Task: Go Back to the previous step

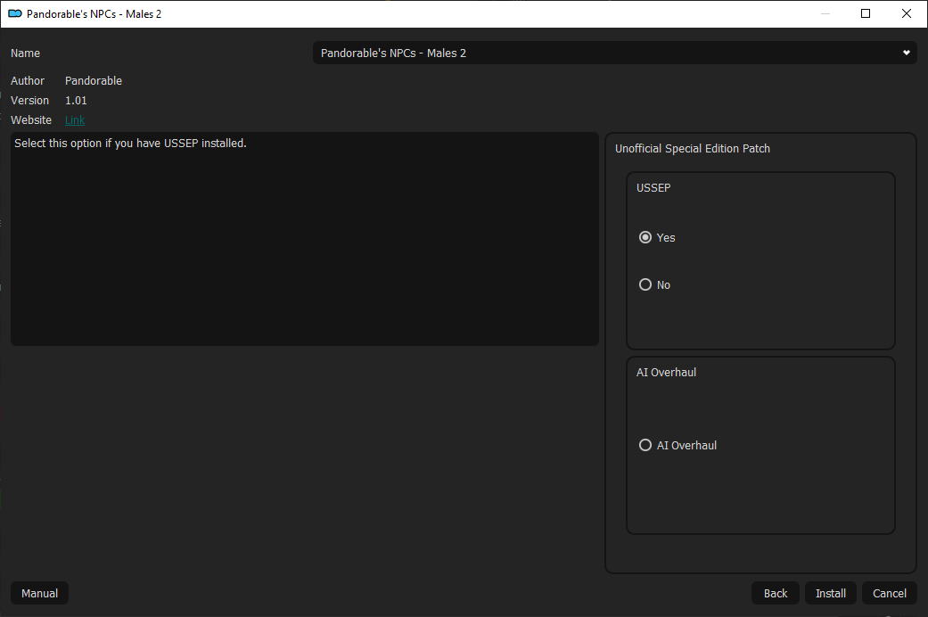Action: coord(776,593)
